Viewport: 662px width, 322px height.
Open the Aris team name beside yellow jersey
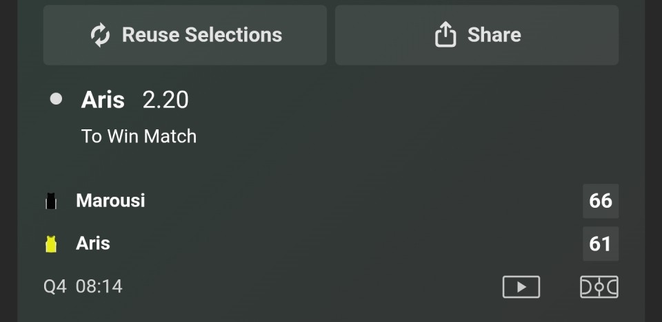tap(93, 244)
